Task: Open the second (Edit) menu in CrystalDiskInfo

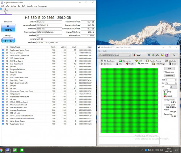Action: click(7, 6)
